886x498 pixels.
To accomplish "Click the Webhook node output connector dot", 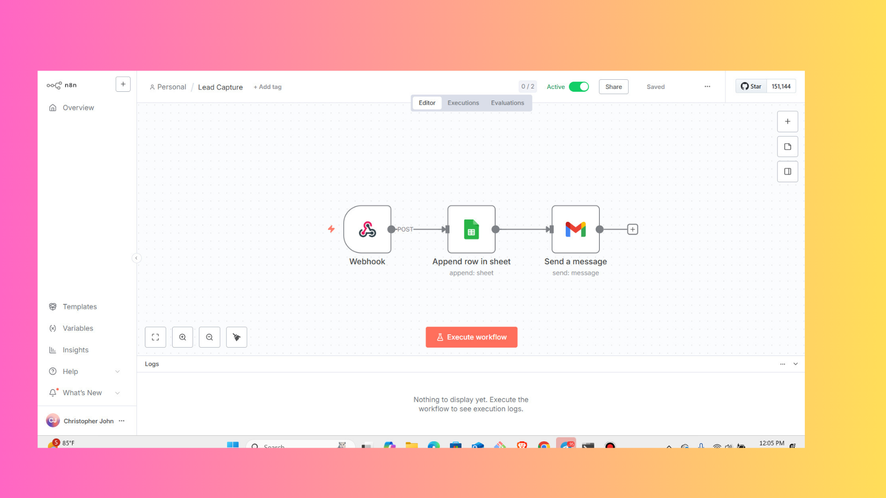I will [x=391, y=229].
